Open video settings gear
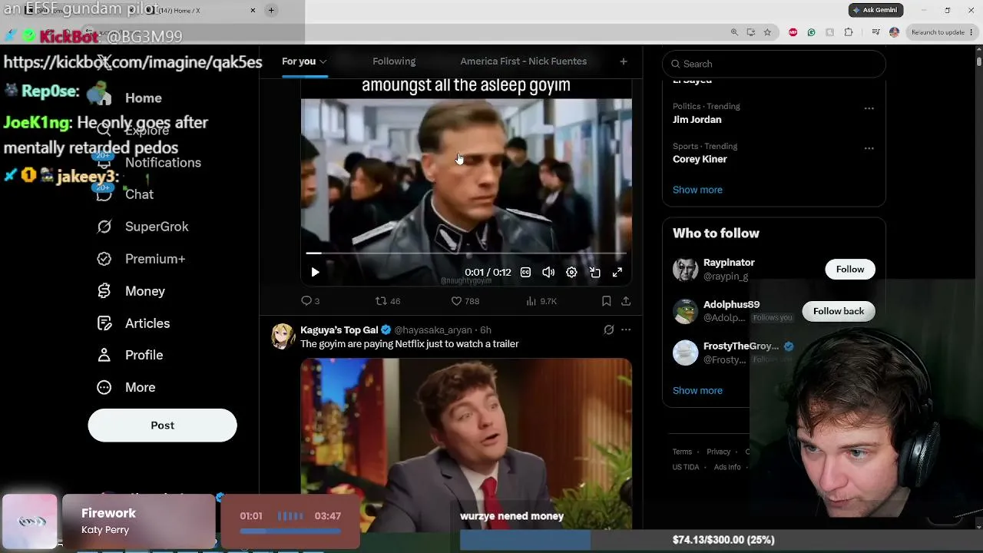This screenshot has height=553, width=983. click(571, 272)
